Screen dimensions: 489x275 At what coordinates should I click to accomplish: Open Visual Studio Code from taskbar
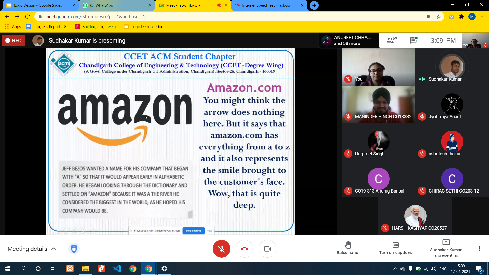117,269
